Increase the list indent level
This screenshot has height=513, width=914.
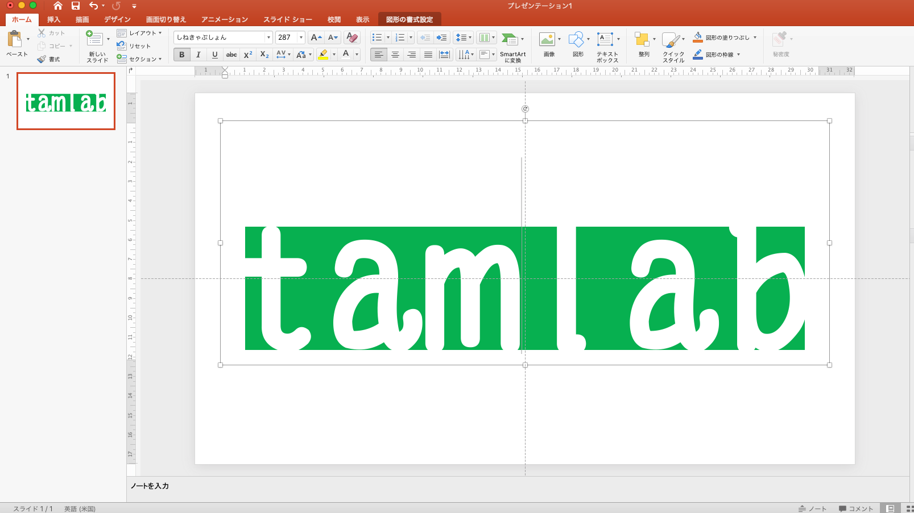tap(441, 37)
